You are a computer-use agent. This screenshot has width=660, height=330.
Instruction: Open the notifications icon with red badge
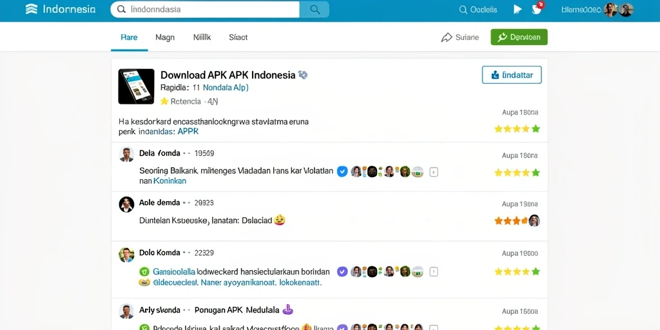tap(538, 8)
